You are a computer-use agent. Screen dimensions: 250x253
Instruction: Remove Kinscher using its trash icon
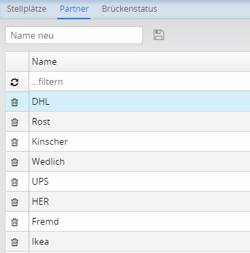click(x=15, y=142)
